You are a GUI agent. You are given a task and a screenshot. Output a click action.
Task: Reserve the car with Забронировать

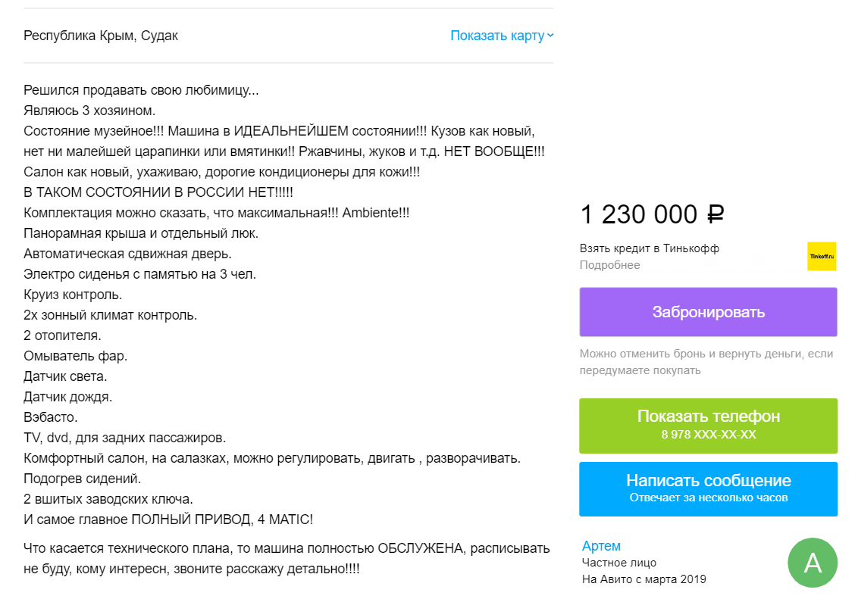point(708,311)
